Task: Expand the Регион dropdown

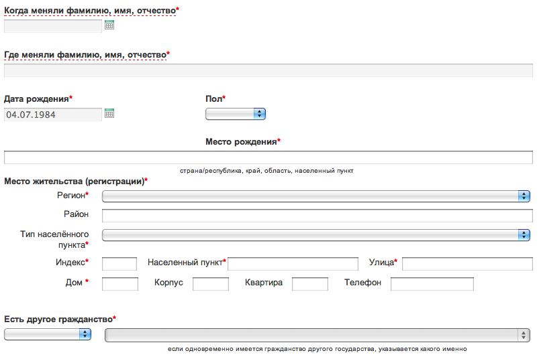Action: coord(316,196)
